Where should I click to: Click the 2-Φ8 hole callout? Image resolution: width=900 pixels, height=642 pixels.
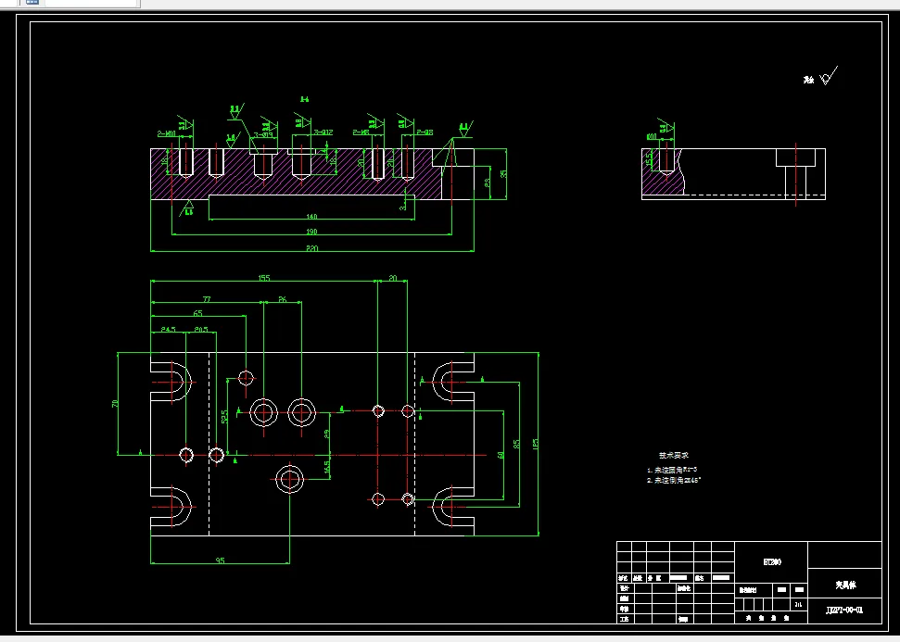(x=425, y=132)
